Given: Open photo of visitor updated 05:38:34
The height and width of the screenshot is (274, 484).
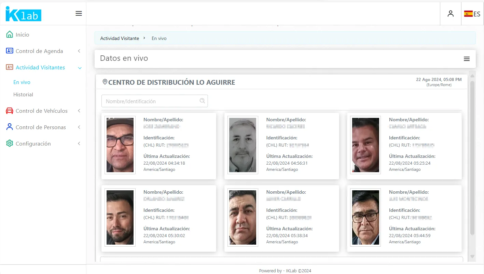Looking at the screenshot, I should [x=243, y=217].
